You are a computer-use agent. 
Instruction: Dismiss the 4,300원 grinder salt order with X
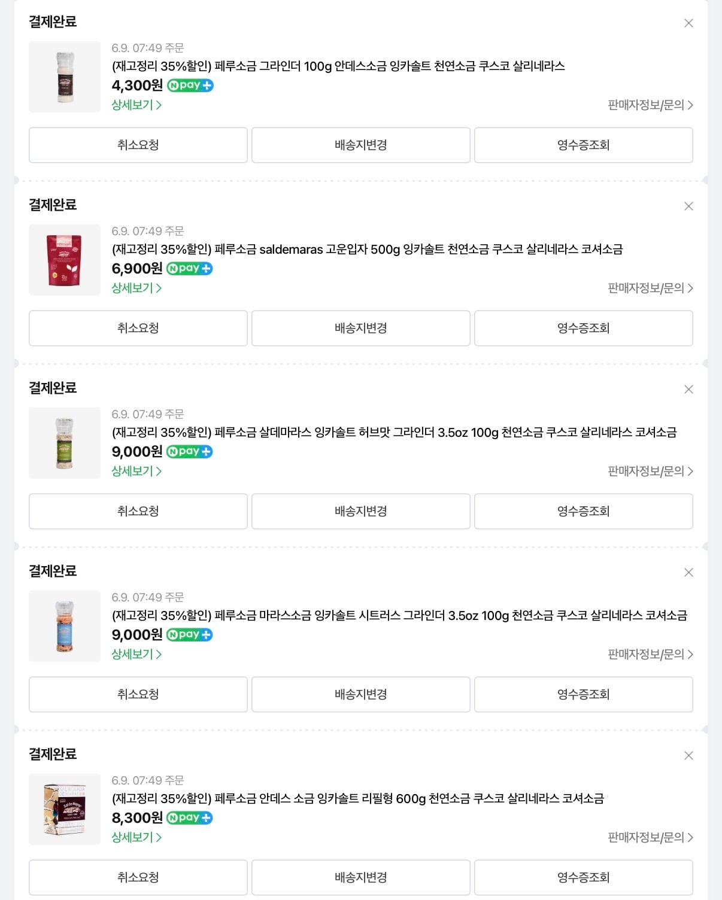[x=688, y=23]
